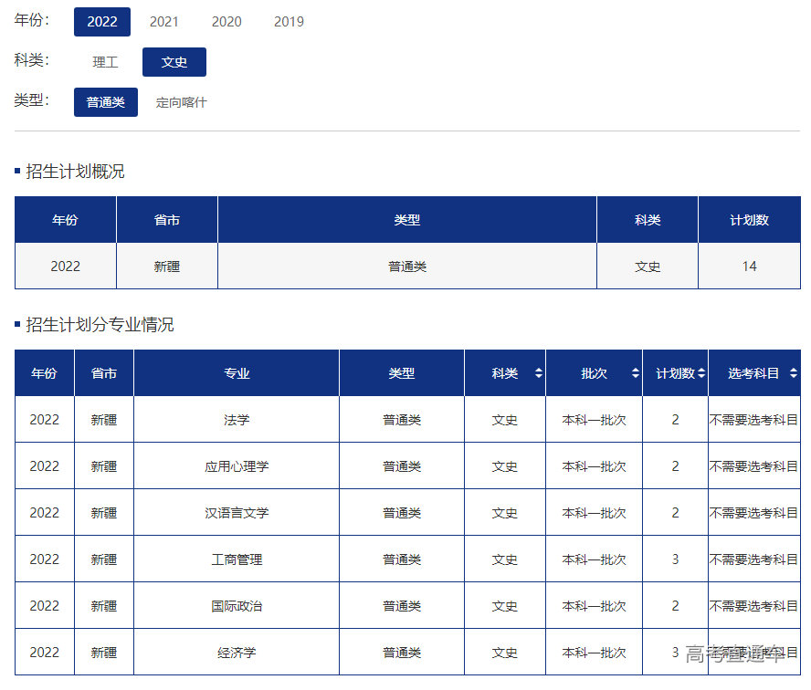
Task: Select the 2019 year option
Action: (x=289, y=22)
